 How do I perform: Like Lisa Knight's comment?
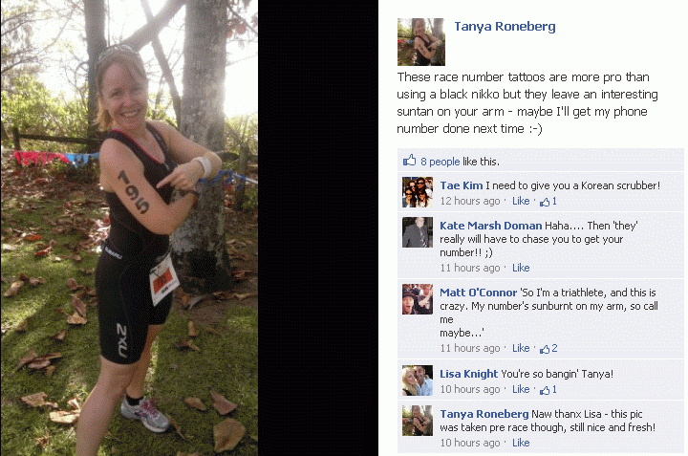(521, 390)
